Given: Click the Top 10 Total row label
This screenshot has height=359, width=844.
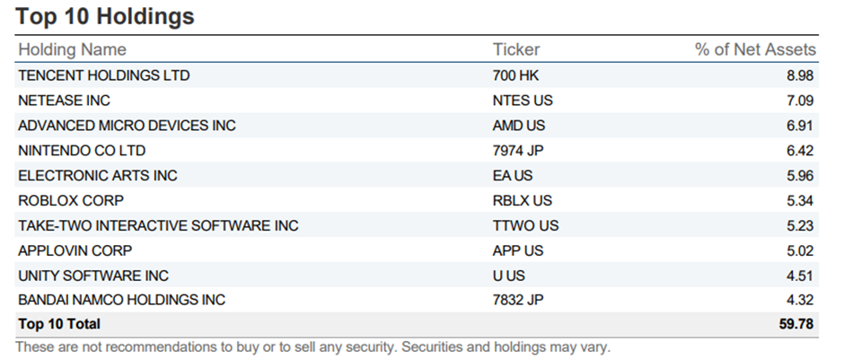Looking at the screenshot, I should coord(59,324).
